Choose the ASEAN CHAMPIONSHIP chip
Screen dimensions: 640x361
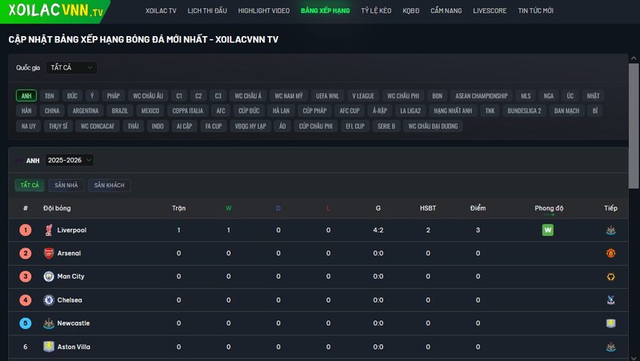[x=482, y=95]
